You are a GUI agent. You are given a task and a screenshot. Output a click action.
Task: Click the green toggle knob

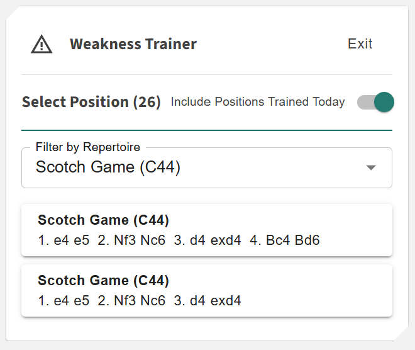pos(384,102)
